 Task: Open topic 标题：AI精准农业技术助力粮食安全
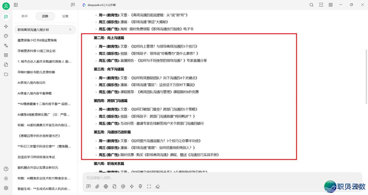(45, 178)
